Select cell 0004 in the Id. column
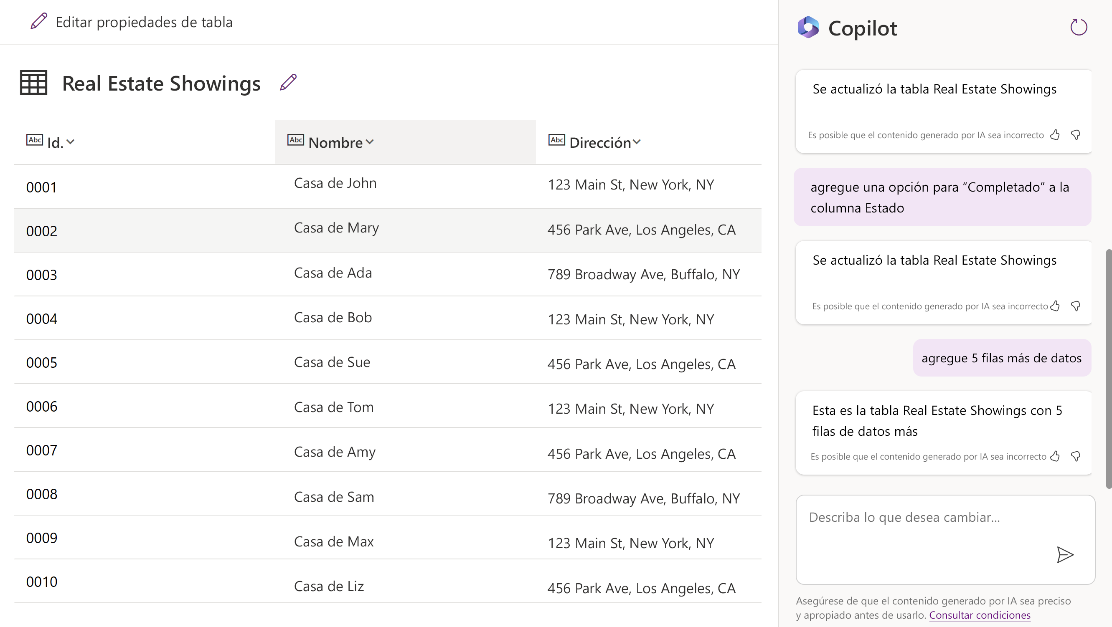Image resolution: width=1112 pixels, height=627 pixels. pyautogui.click(x=41, y=319)
